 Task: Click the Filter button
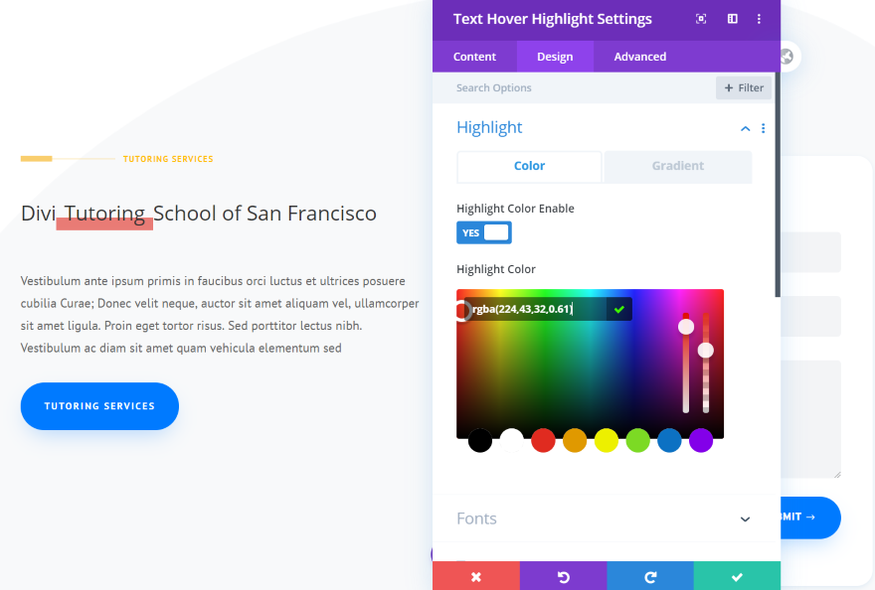coord(744,87)
